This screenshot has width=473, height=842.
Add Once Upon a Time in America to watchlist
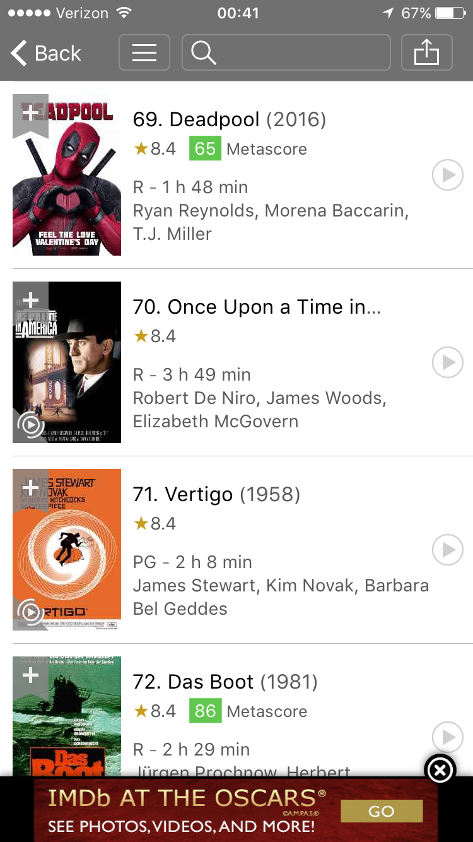click(30, 300)
